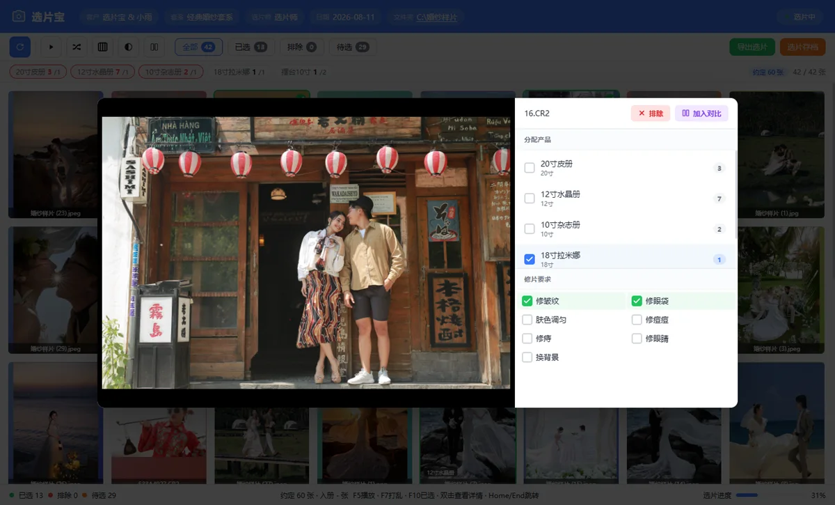Click the count badge 3 beside 20寸皮册
This screenshot has height=505, width=835.
[719, 168]
